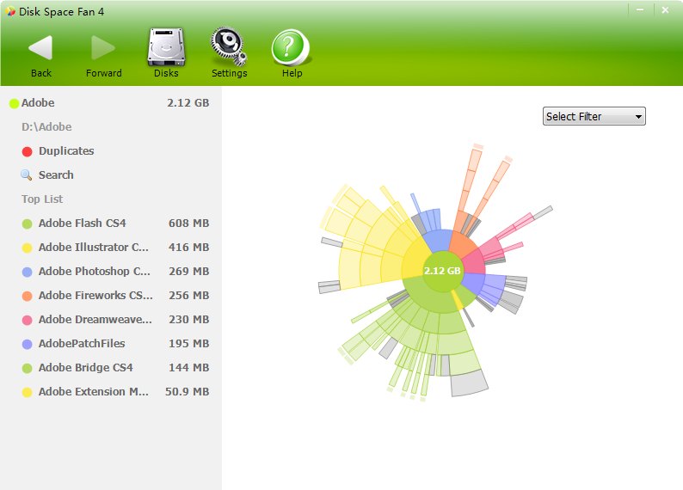Viewport: 683px width, 490px height.
Task: Choose Adobe Photoshop folder in list
Action: pos(94,272)
